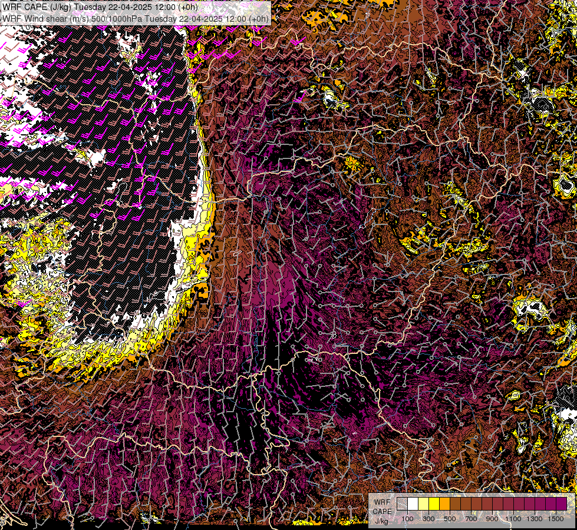Click the legend label 700
The width and height of the screenshot is (577, 530).
click(x=471, y=519)
